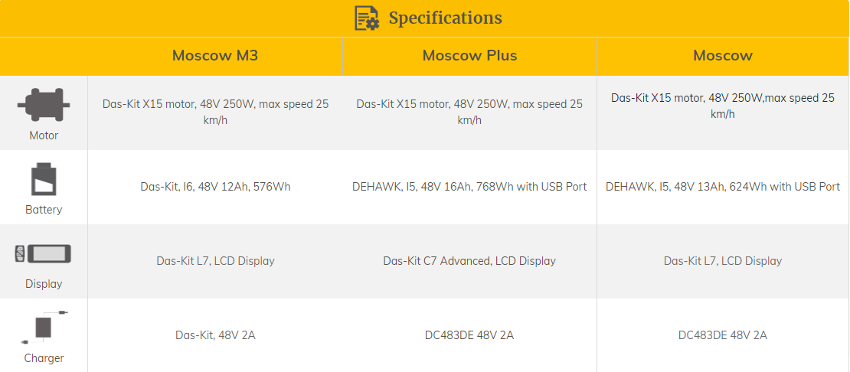Image resolution: width=850 pixels, height=372 pixels.
Task: Click Moscow M3 motor specification text
Action: click(215, 112)
